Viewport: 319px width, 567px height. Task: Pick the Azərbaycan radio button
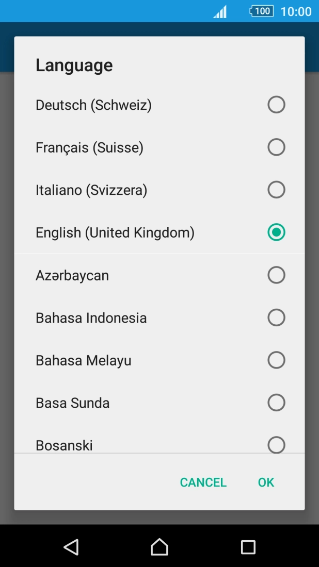(x=276, y=275)
